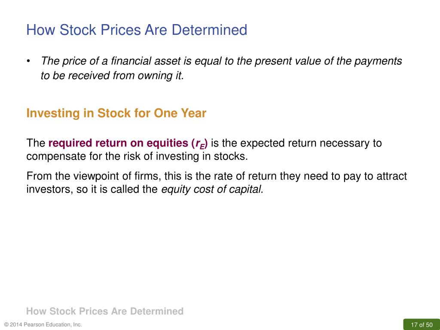440x330 pixels.
Task: Select the sentence starting From the viewpoint of firms
Action: click(217, 183)
